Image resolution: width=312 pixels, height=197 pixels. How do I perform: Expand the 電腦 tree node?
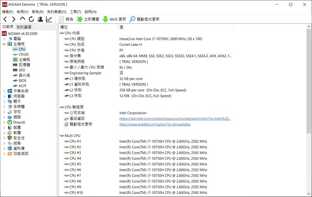[4, 39]
